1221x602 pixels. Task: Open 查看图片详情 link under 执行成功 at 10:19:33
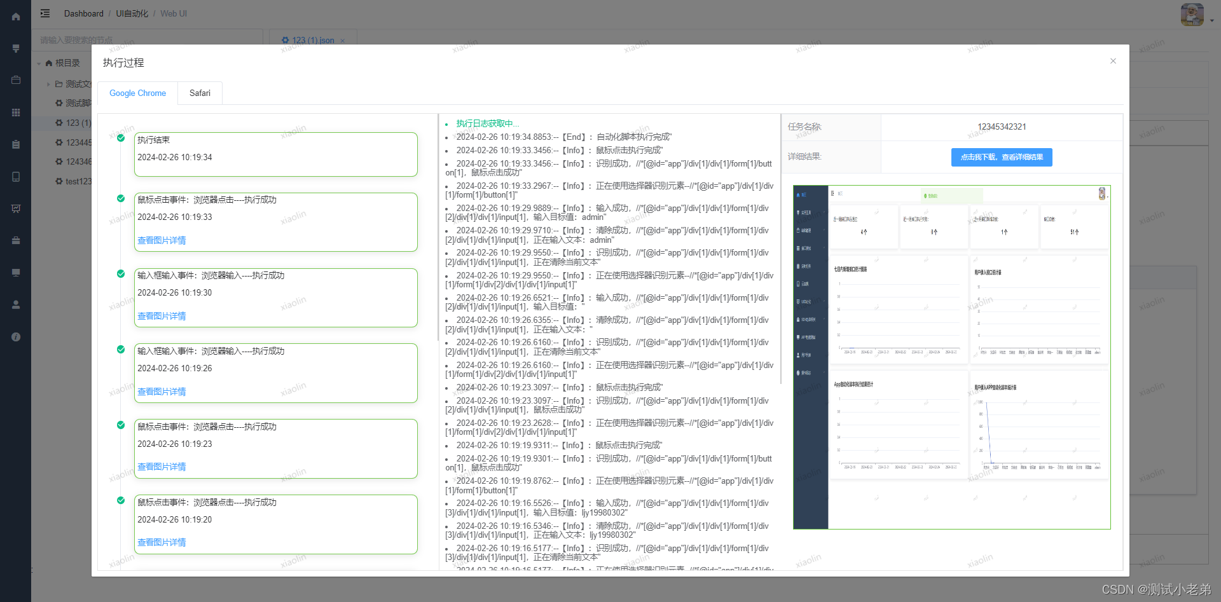click(x=161, y=240)
